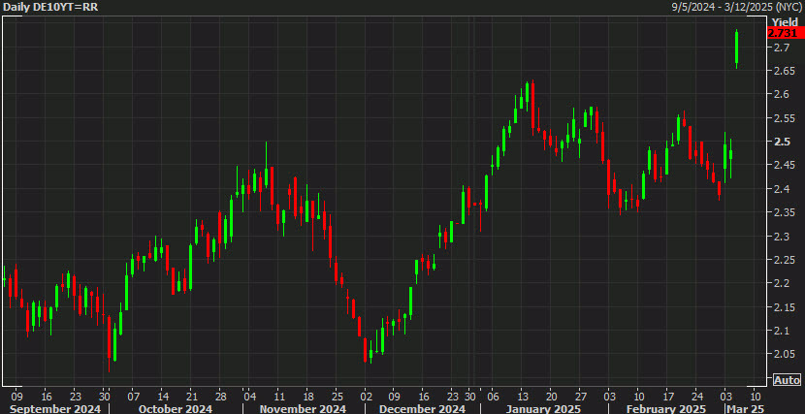Toggle the Auto scale button
This screenshot has width=805, height=414.
click(x=787, y=379)
